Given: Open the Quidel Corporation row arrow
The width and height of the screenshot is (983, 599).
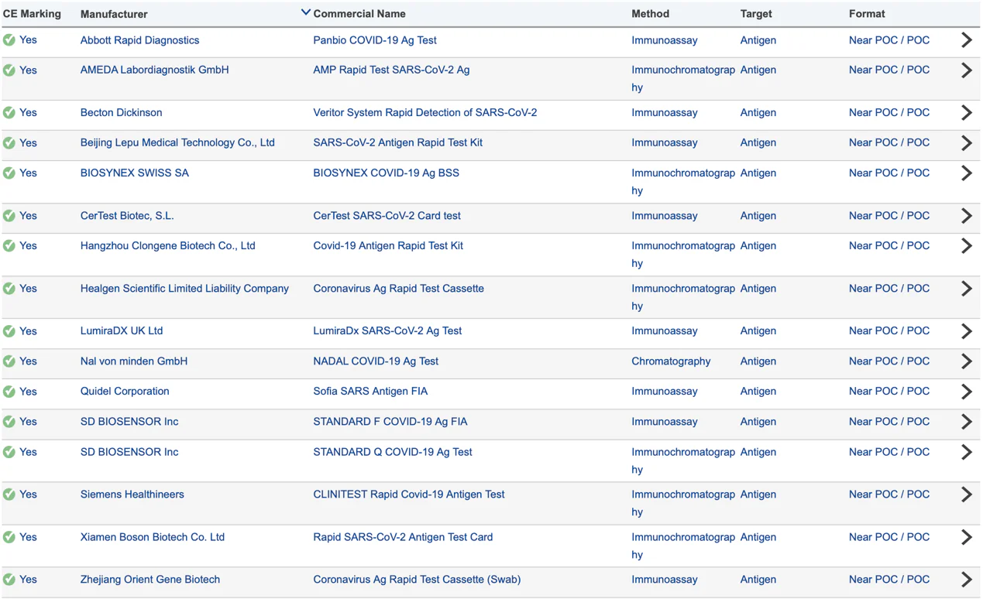Looking at the screenshot, I should coord(966,392).
